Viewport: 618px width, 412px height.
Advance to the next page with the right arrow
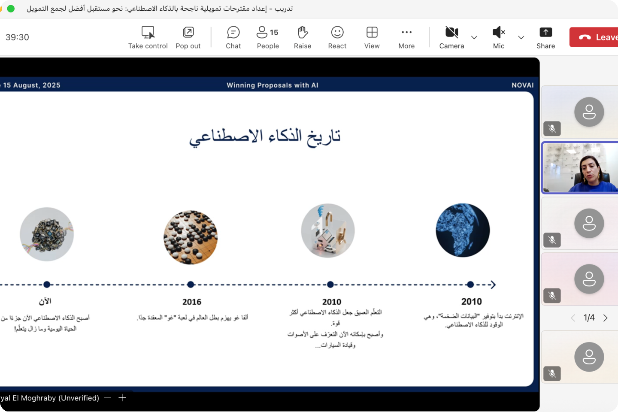tap(606, 318)
